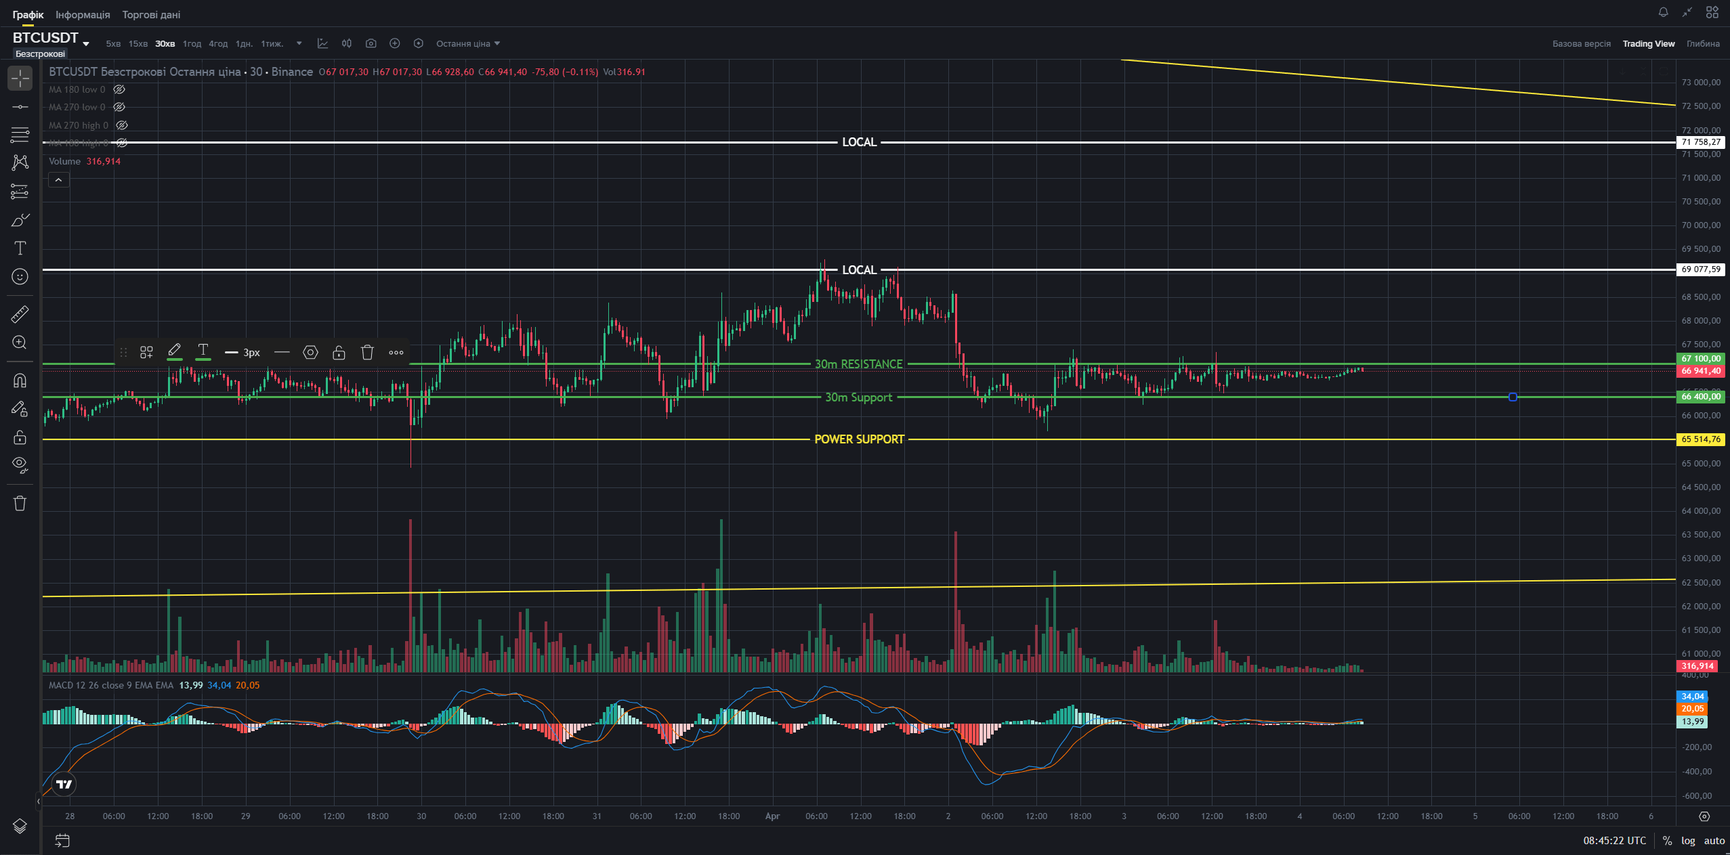Collapse the indicator legend chevron
Viewport: 1730px width, 855px height.
[59, 179]
